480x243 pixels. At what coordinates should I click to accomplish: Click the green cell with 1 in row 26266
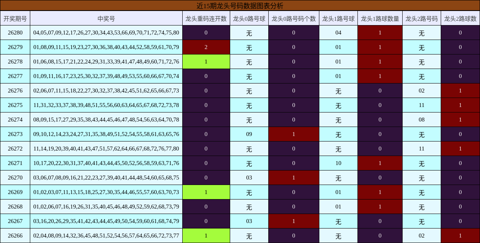tap(206, 236)
